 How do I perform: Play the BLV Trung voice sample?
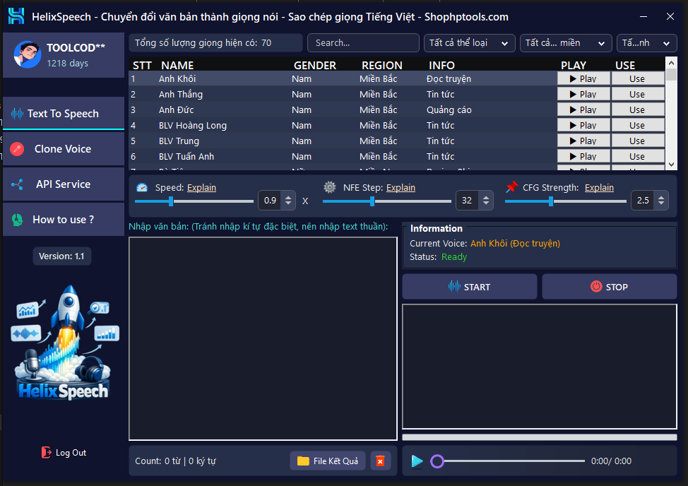pos(583,141)
